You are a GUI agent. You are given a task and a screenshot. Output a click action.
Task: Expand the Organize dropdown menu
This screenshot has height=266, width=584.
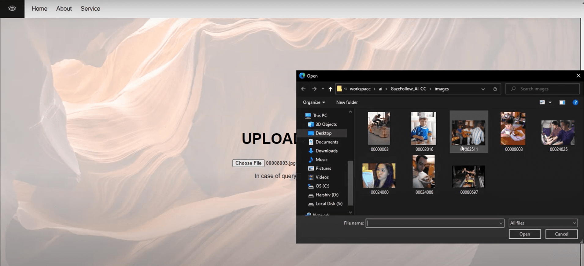(x=314, y=102)
